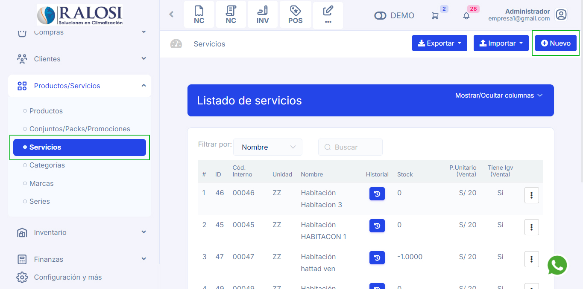Open more shortcuts with pencil icon

point(328,15)
